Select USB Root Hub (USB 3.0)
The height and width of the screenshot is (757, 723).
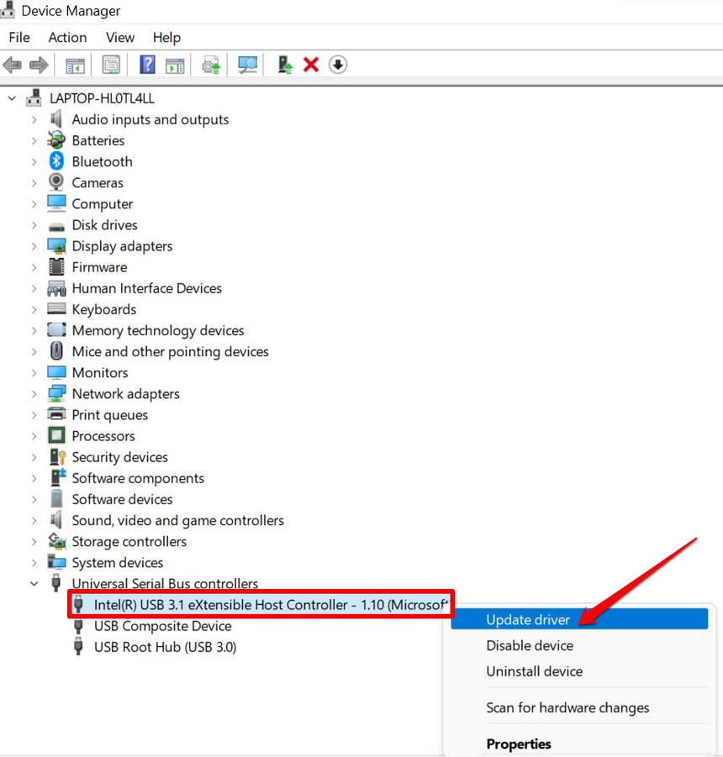pos(165,647)
